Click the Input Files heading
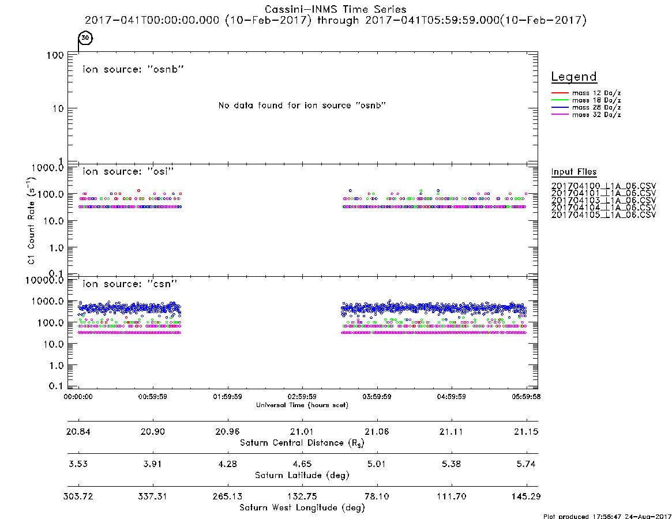 point(574,172)
